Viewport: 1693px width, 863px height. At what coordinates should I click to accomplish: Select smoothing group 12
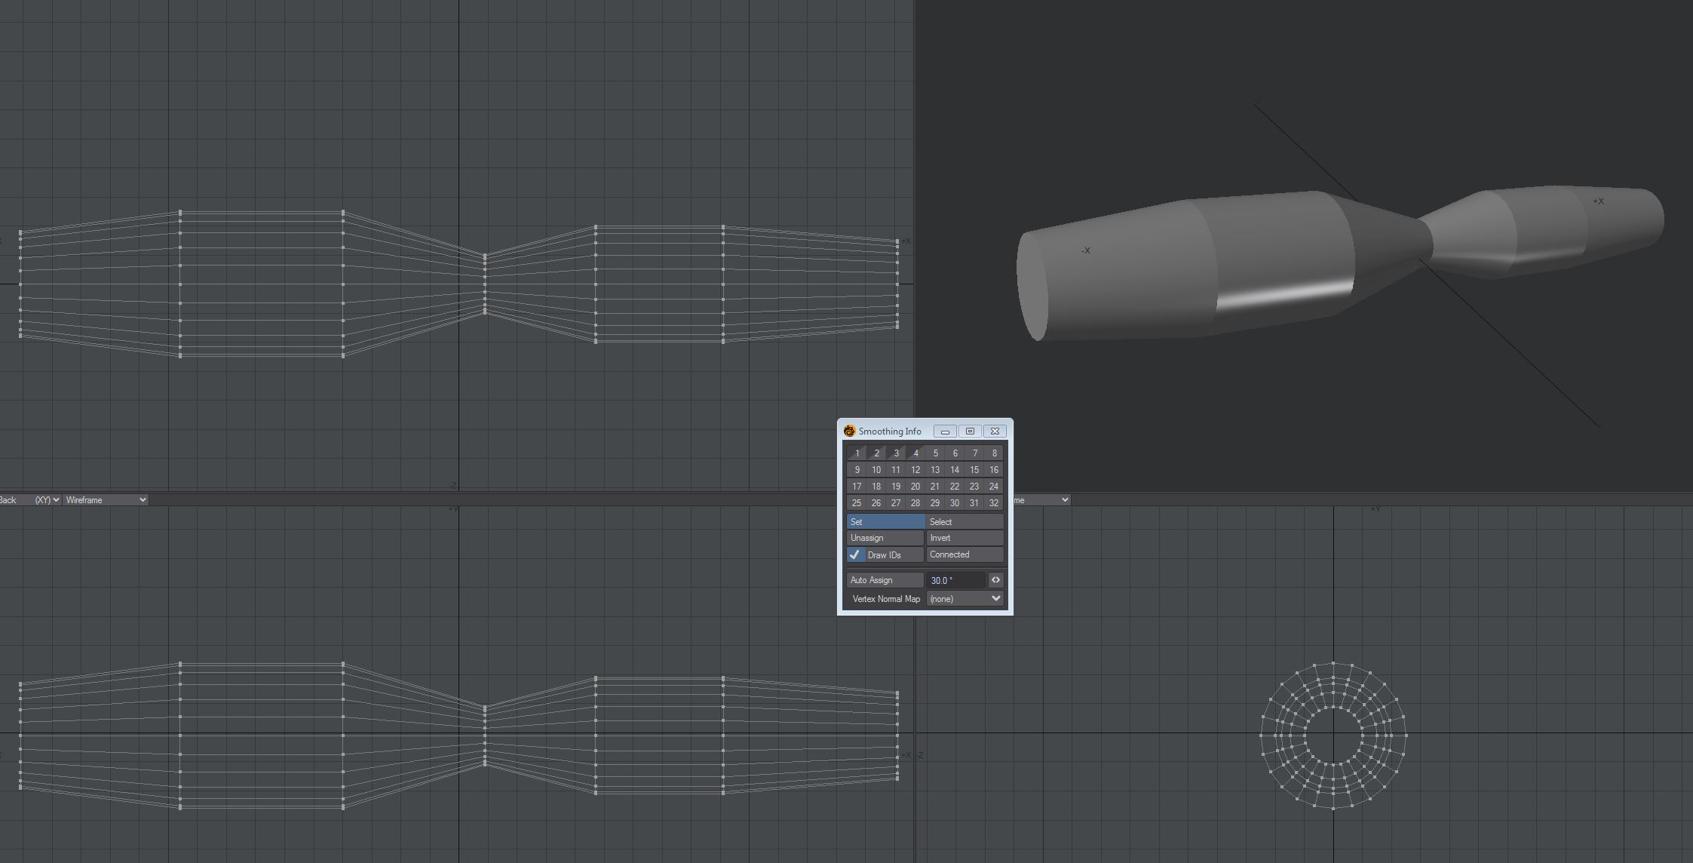coord(916,470)
